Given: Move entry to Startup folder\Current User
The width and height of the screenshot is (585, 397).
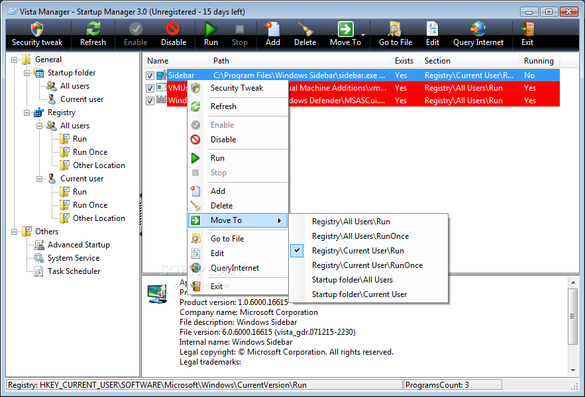Looking at the screenshot, I should [x=368, y=294].
